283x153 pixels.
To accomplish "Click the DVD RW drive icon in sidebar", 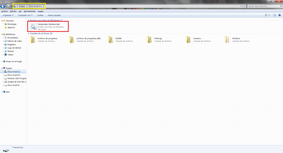I will tap(6, 82).
